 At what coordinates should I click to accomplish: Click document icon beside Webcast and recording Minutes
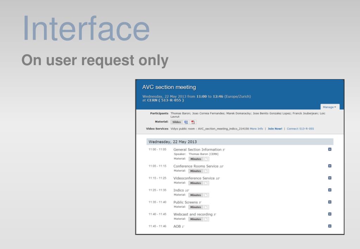[x=206, y=219]
